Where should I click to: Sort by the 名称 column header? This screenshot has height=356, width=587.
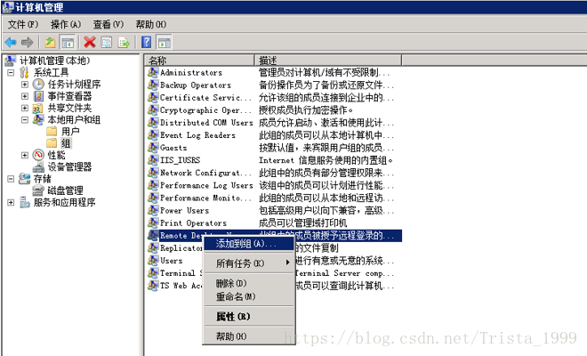pyautogui.click(x=199, y=60)
